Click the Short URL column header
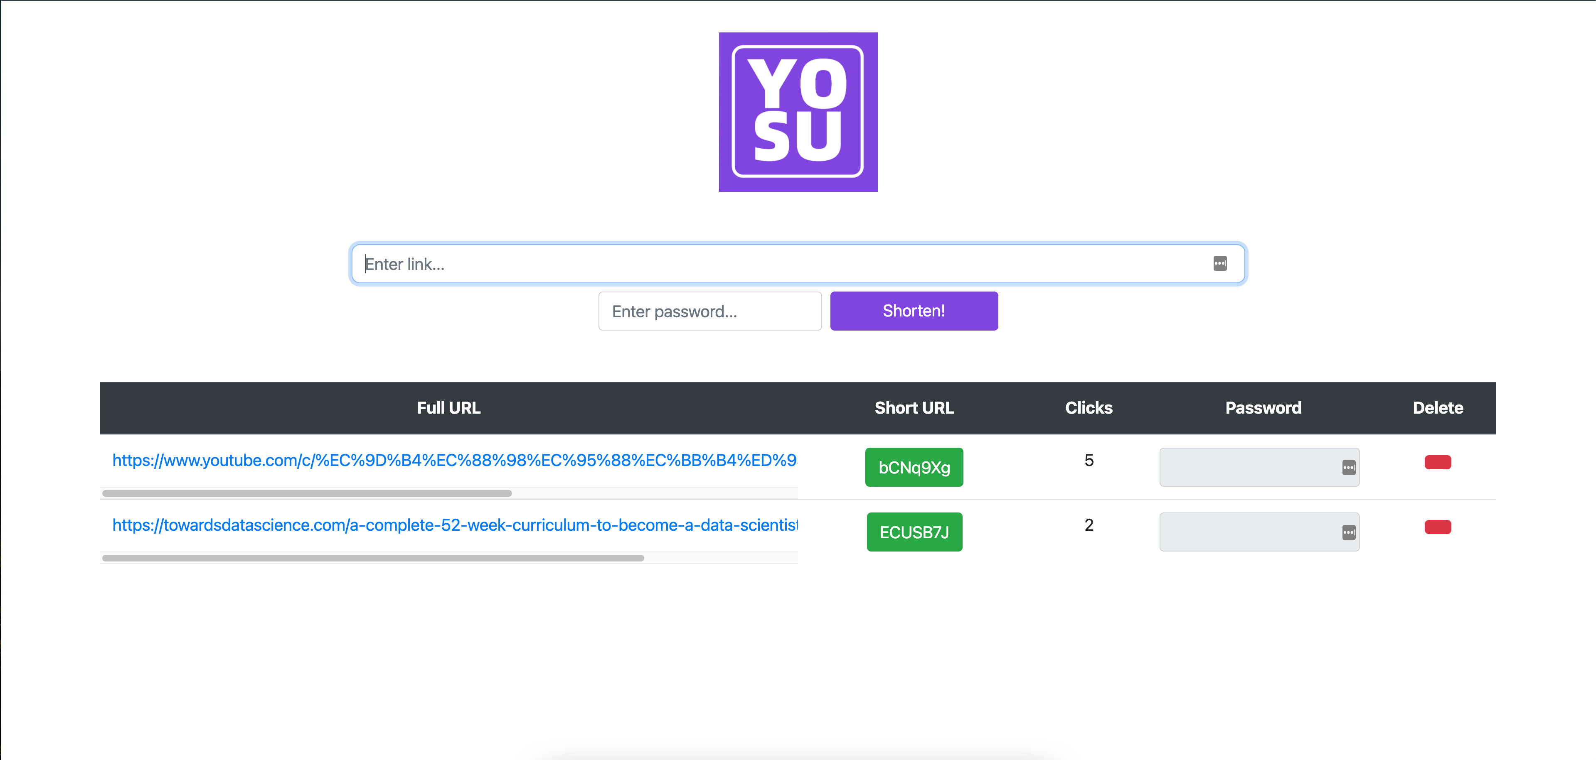The image size is (1596, 760). [914, 408]
